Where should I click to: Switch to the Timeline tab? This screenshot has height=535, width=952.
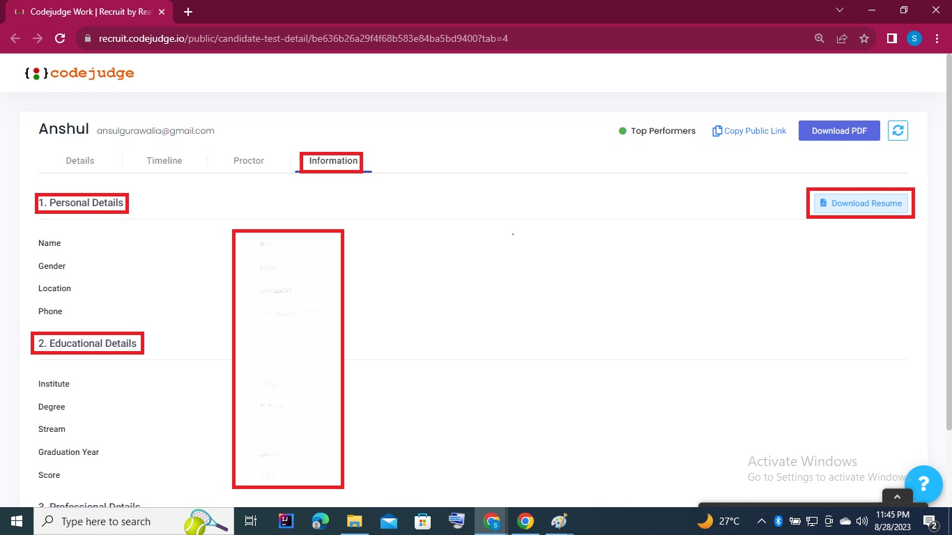point(164,160)
